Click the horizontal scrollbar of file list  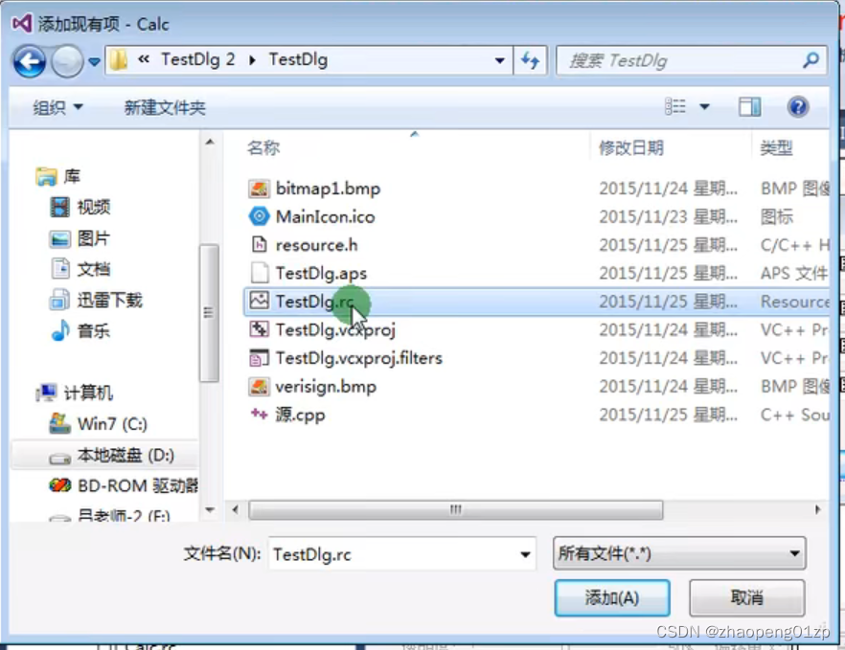tap(455, 509)
